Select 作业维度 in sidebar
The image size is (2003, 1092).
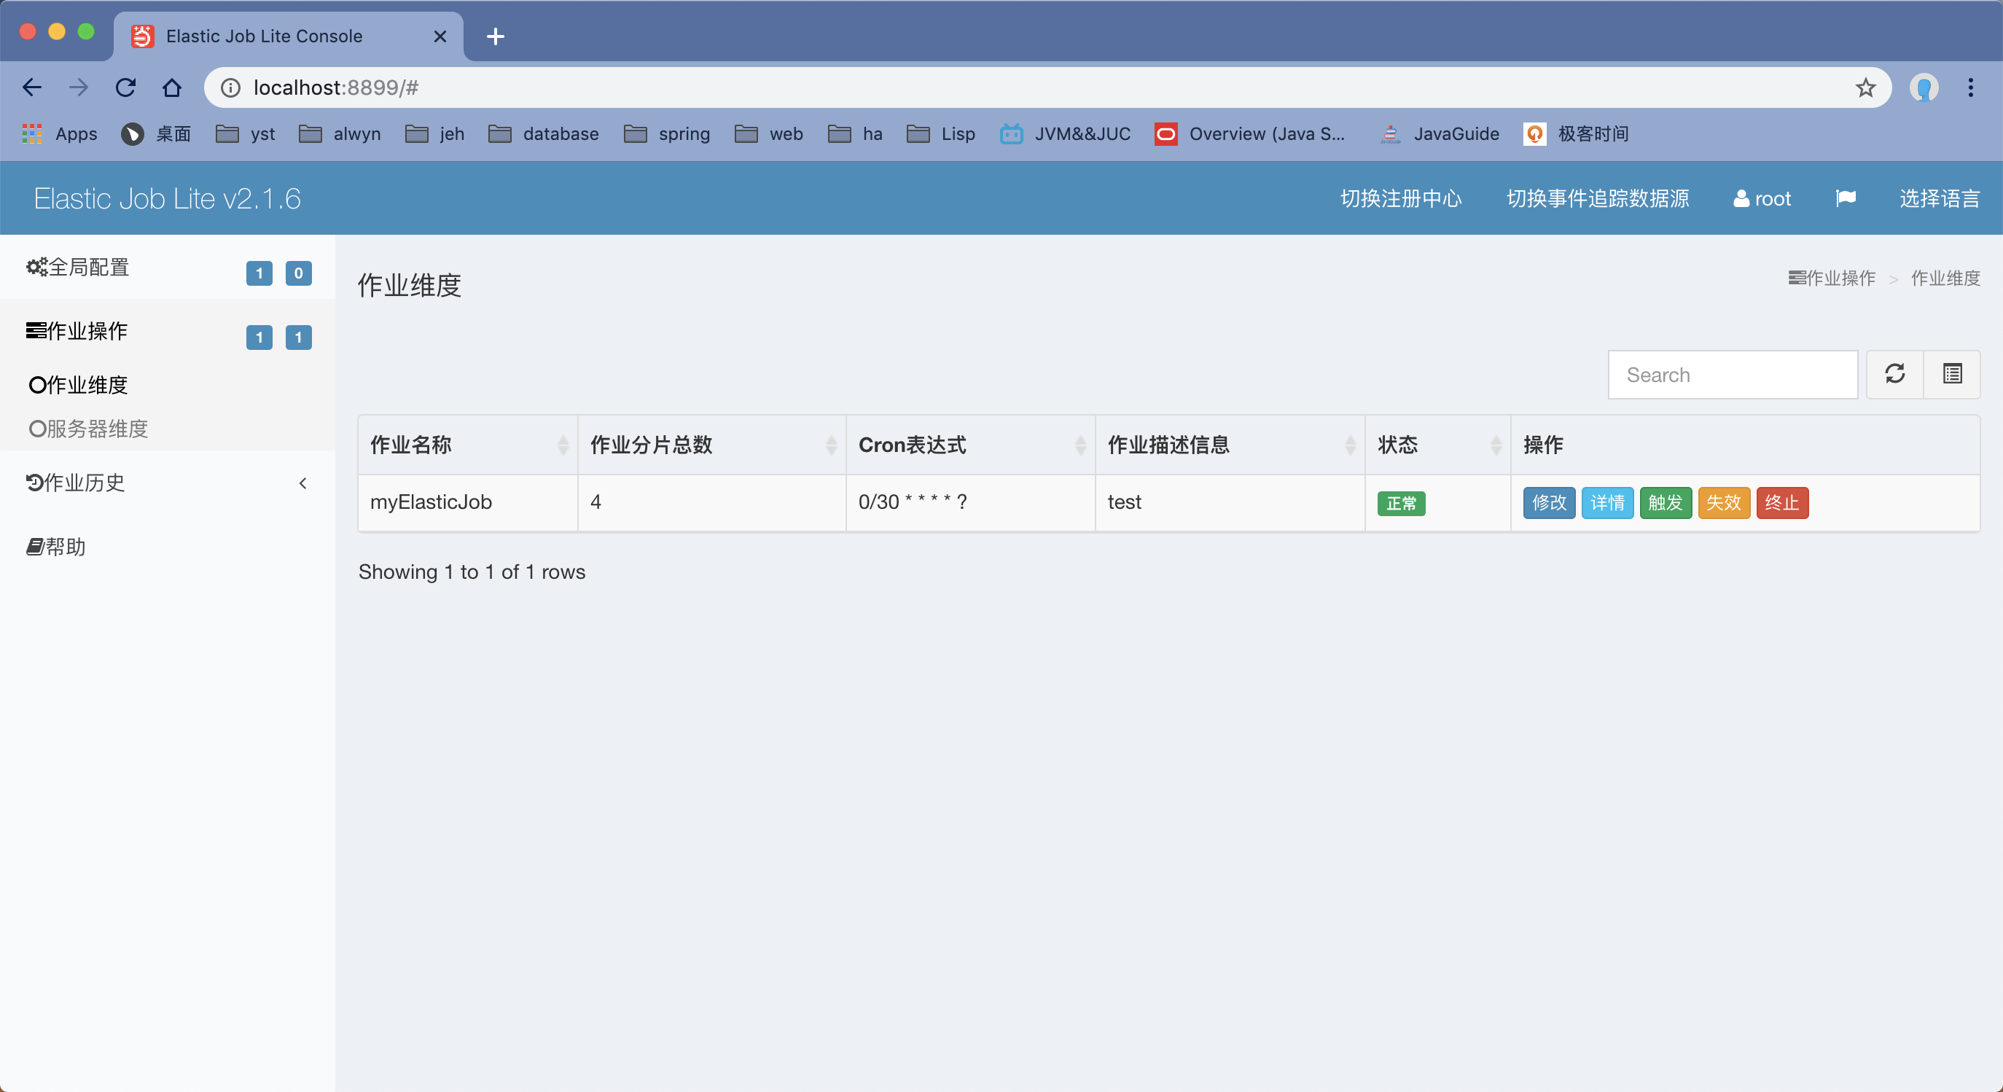coord(79,385)
